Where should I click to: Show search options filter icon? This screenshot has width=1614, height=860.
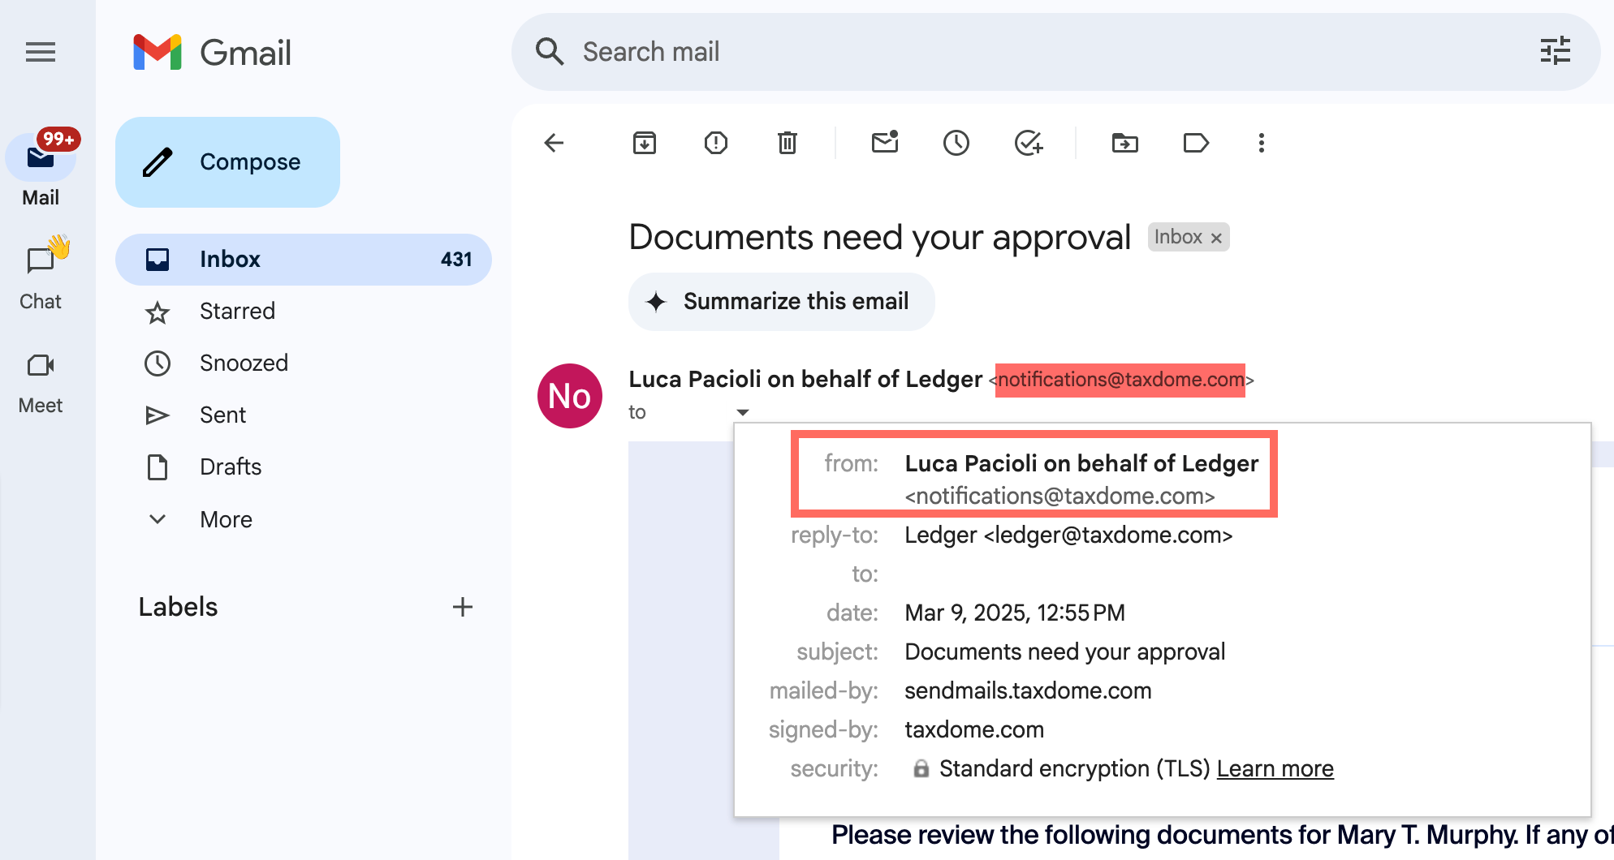(x=1555, y=51)
